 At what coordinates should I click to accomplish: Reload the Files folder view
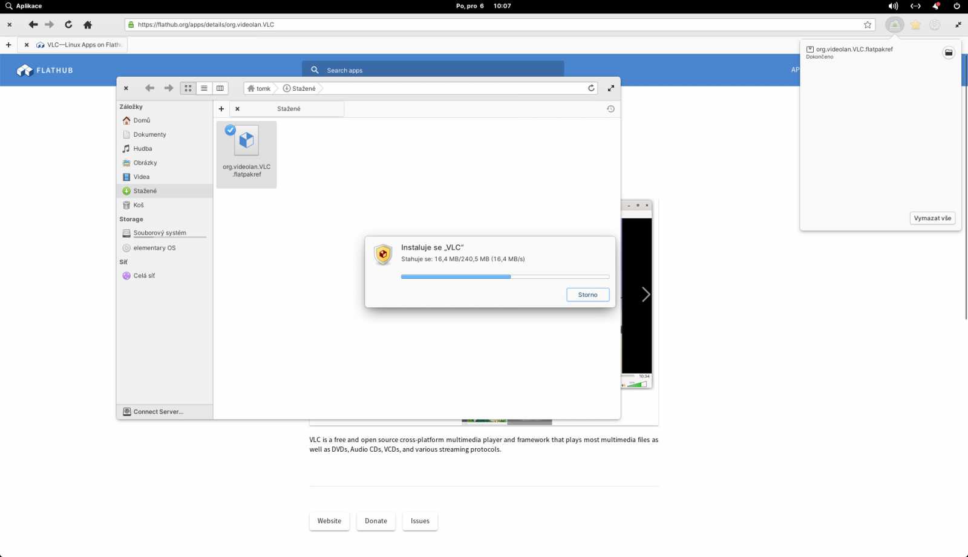coord(591,88)
